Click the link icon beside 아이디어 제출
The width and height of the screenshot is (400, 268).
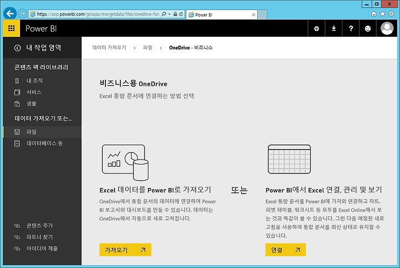pyautogui.click(x=17, y=249)
